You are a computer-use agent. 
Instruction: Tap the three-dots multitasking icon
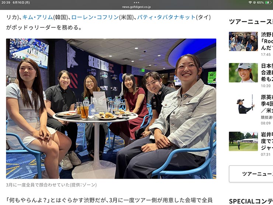click(x=136, y=3)
